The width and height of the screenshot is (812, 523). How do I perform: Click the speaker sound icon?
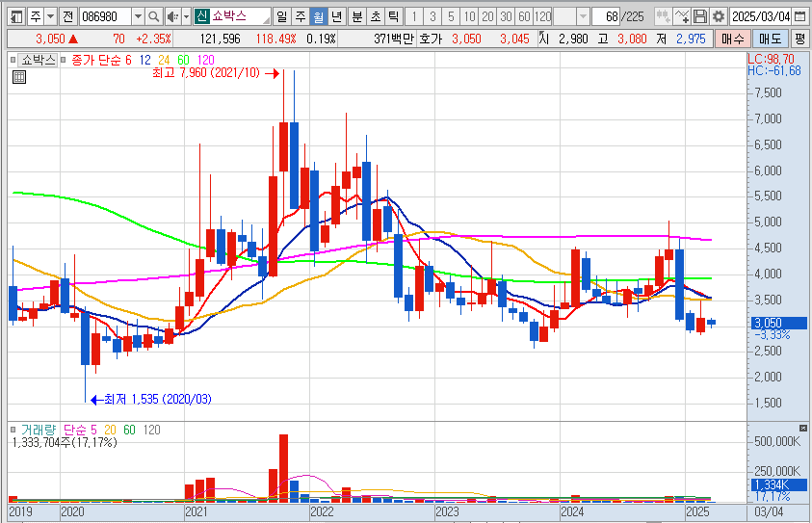[173, 17]
